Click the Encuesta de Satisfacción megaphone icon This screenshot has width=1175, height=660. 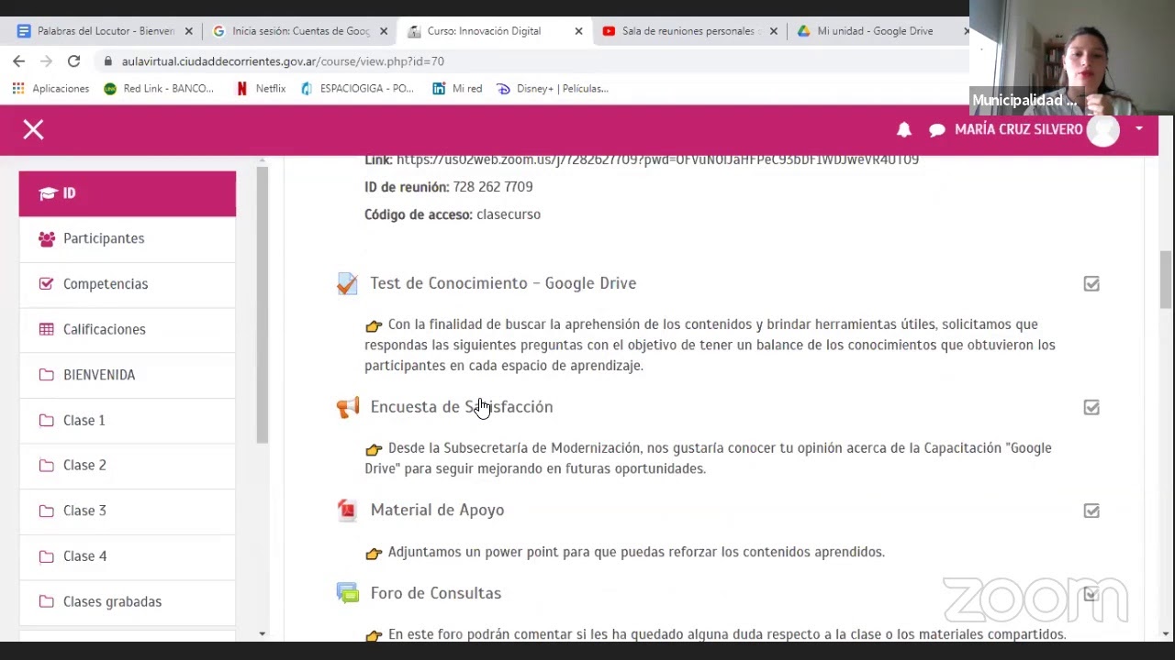click(347, 407)
